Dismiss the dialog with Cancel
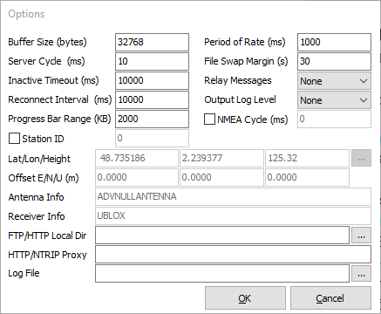 click(x=330, y=298)
